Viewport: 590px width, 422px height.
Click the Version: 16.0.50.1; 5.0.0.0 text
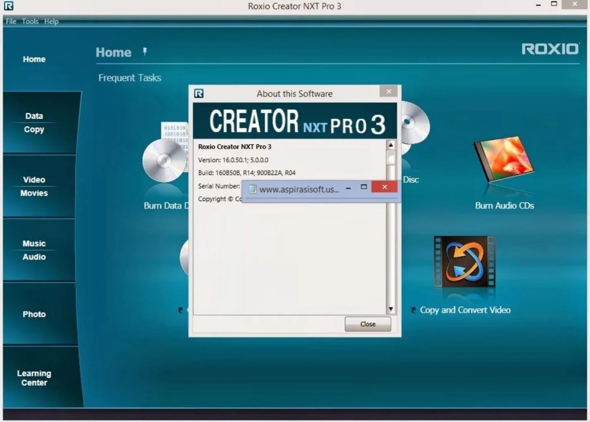coord(233,160)
